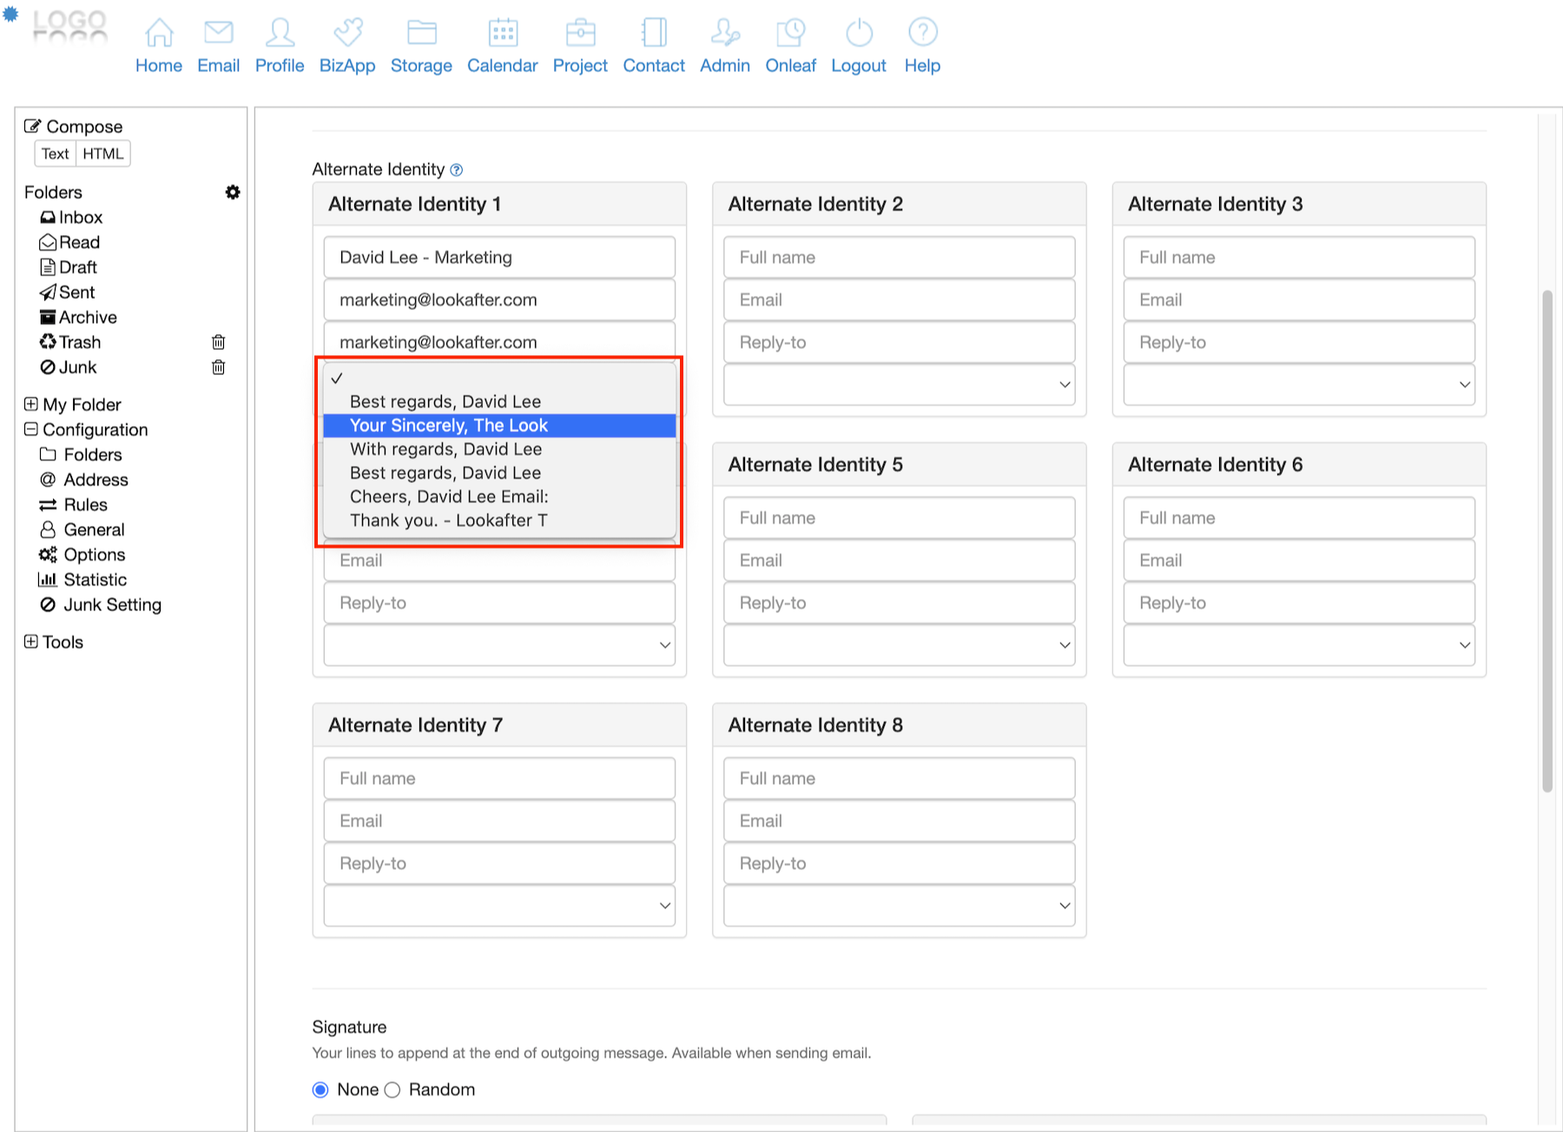Select the Random signature radio button
1563x1132 pixels.
392,1089
